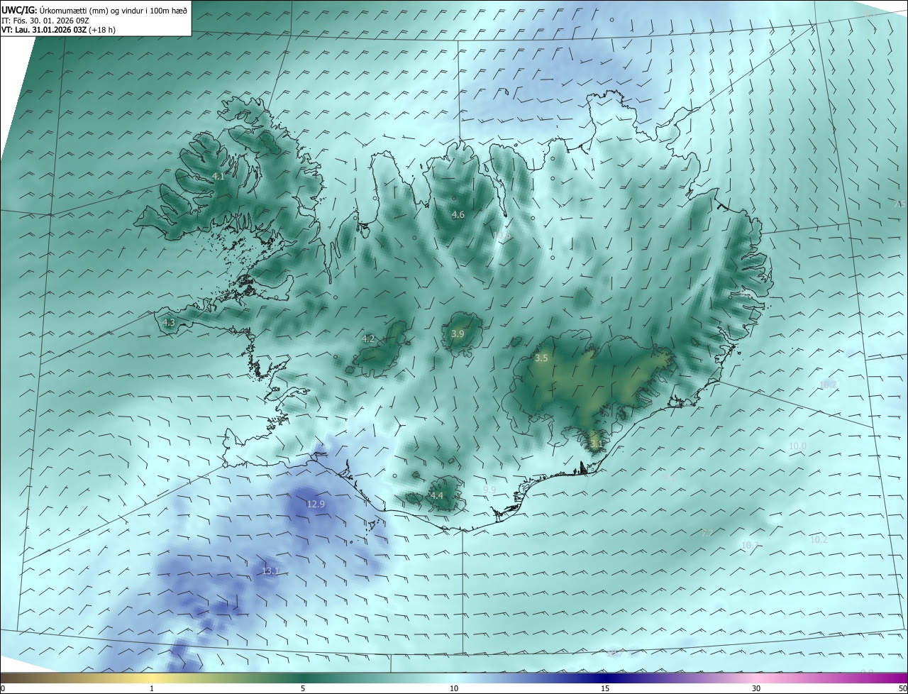Click the 4.2 value on the map
The image size is (908, 694).
point(368,338)
